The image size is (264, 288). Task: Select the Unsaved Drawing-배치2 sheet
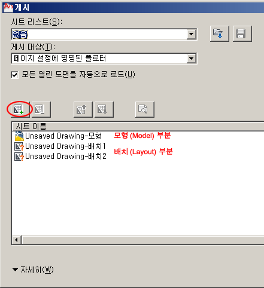pyautogui.click(x=66, y=157)
